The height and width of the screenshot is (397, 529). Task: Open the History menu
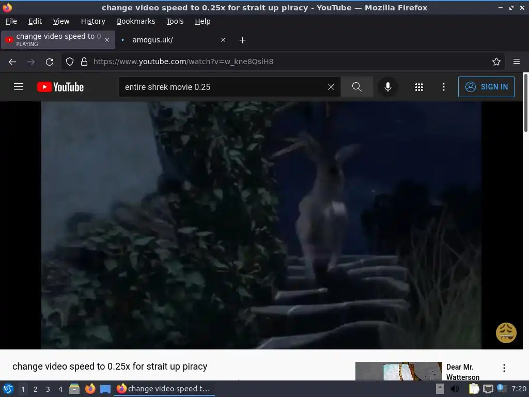93,21
